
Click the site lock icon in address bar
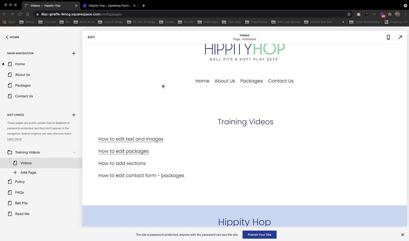click(x=38, y=14)
